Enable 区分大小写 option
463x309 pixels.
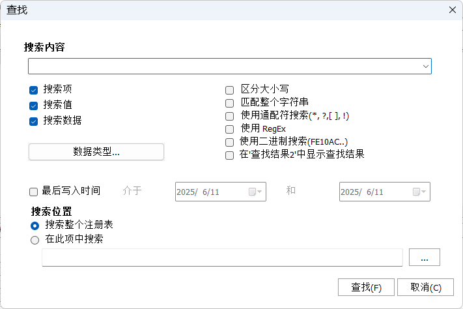pos(229,90)
